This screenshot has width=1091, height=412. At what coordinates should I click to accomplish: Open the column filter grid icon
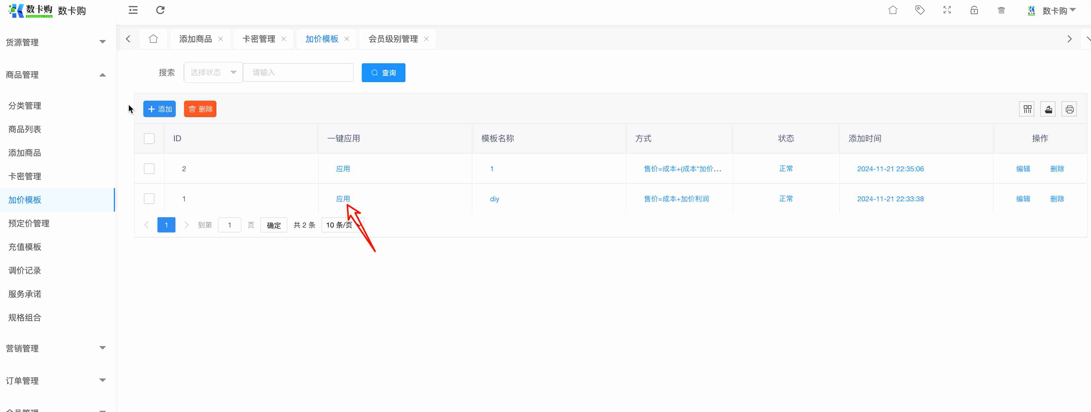tap(1027, 109)
